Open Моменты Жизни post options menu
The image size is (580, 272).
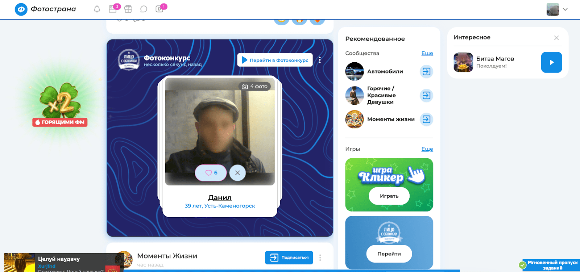(x=320, y=258)
